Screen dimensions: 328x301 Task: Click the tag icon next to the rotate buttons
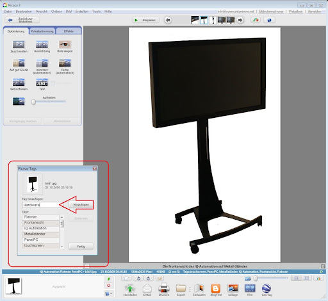tap(160, 278)
